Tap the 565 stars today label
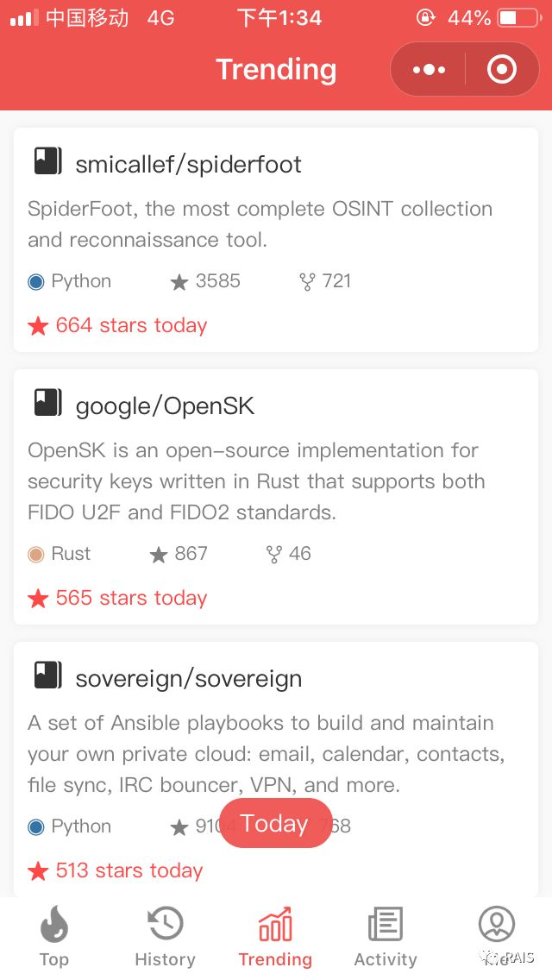 click(131, 598)
